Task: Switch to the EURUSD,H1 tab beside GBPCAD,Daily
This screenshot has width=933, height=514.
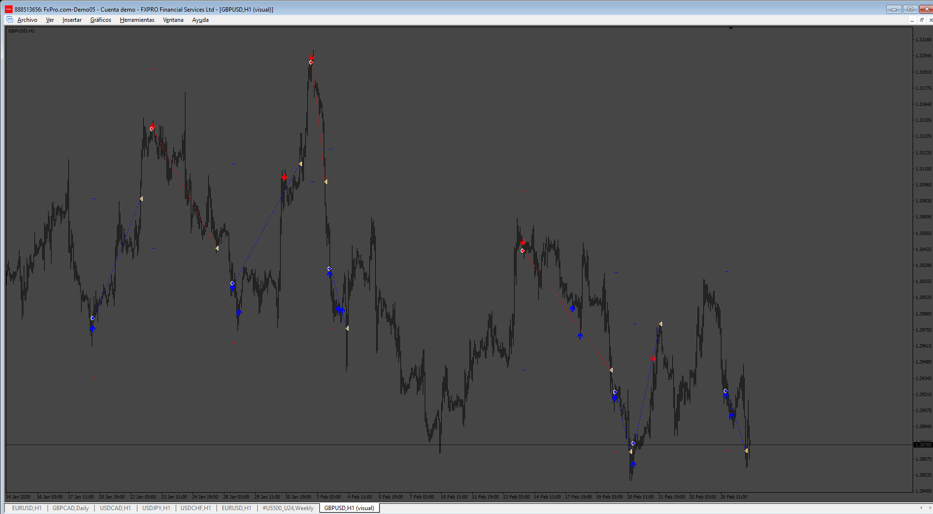Action: (27, 508)
